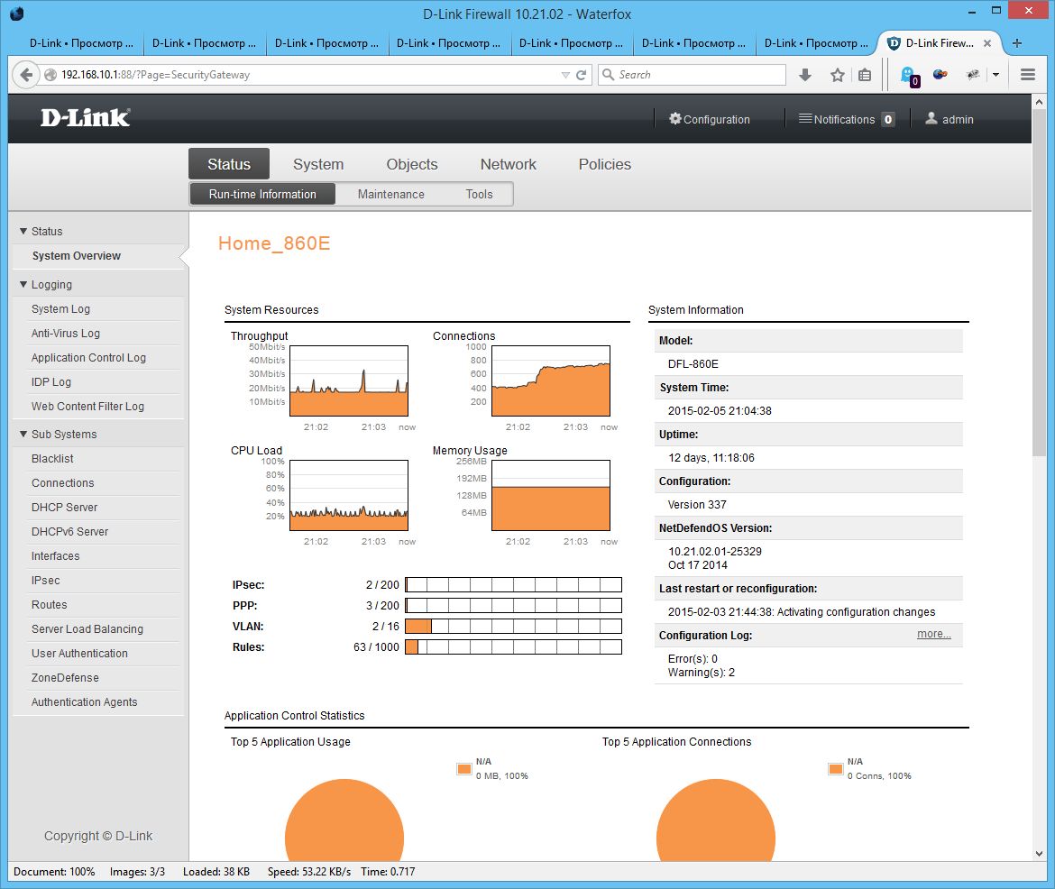Switch to the Policies main tab
The width and height of the screenshot is (1055, 889).
tap(604, 164)
